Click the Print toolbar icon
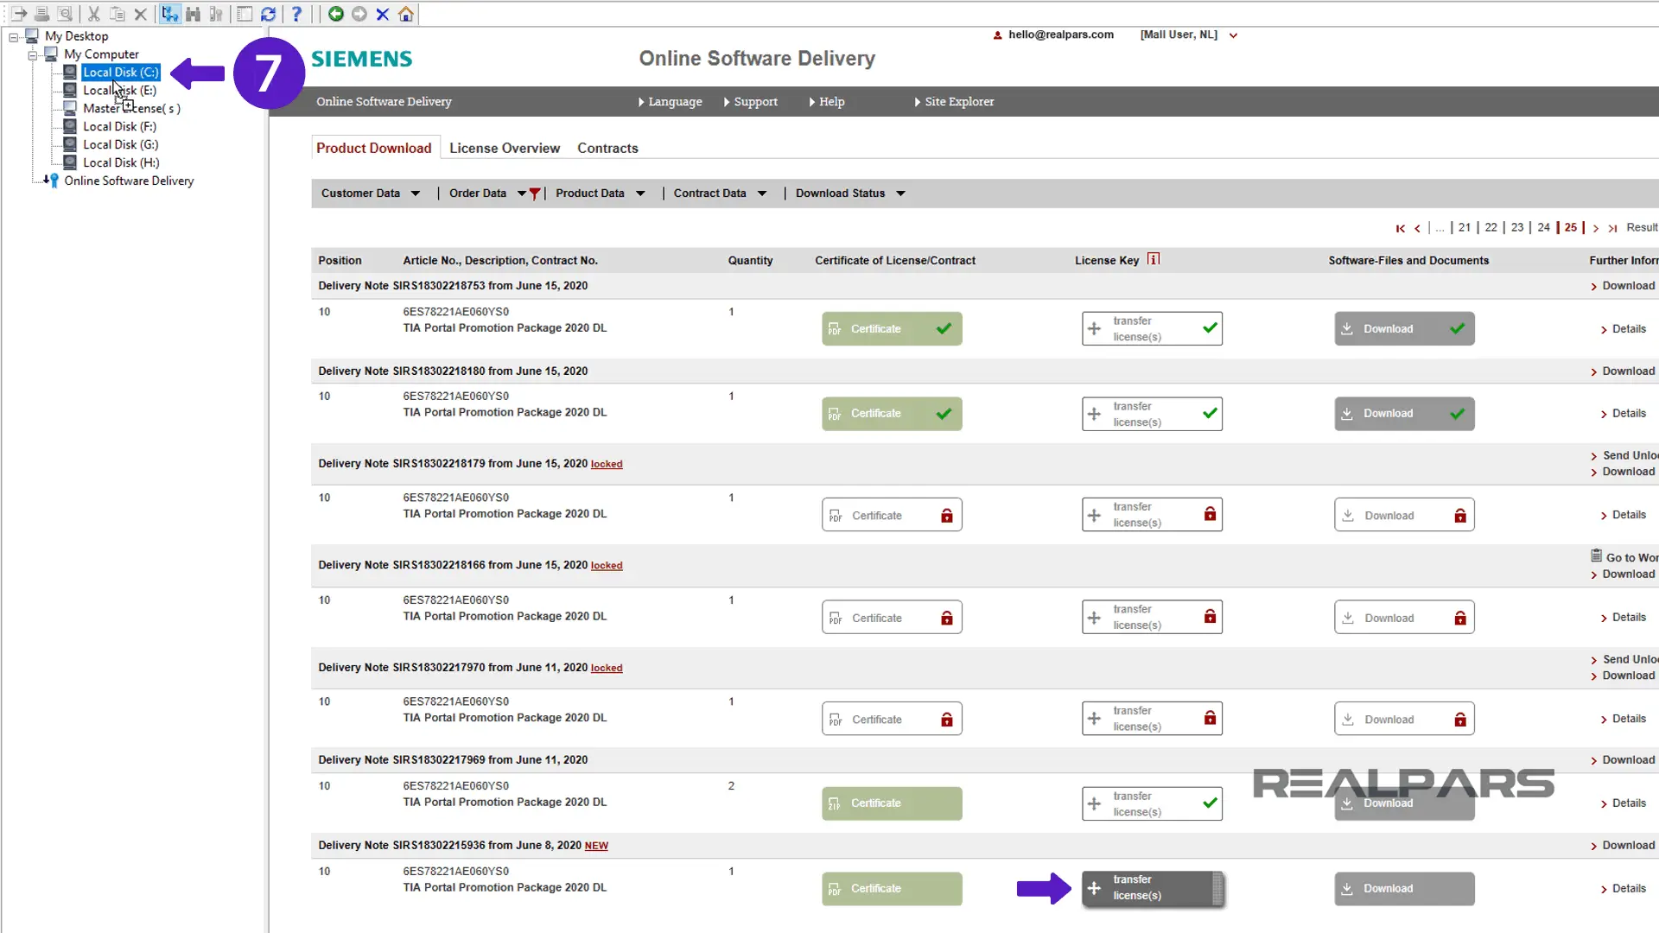Screen dimensions: 1659x933 click(x=41, y=14)
